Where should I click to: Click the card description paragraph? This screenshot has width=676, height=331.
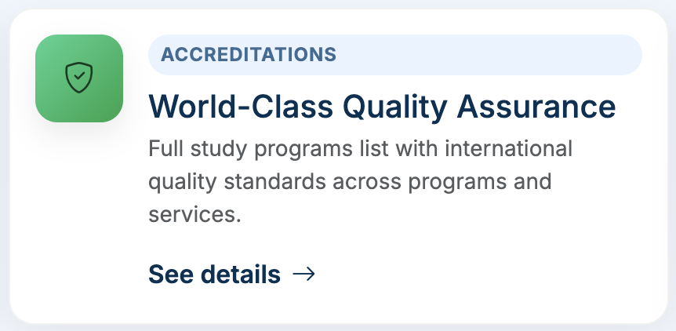(x=360, y=181)
